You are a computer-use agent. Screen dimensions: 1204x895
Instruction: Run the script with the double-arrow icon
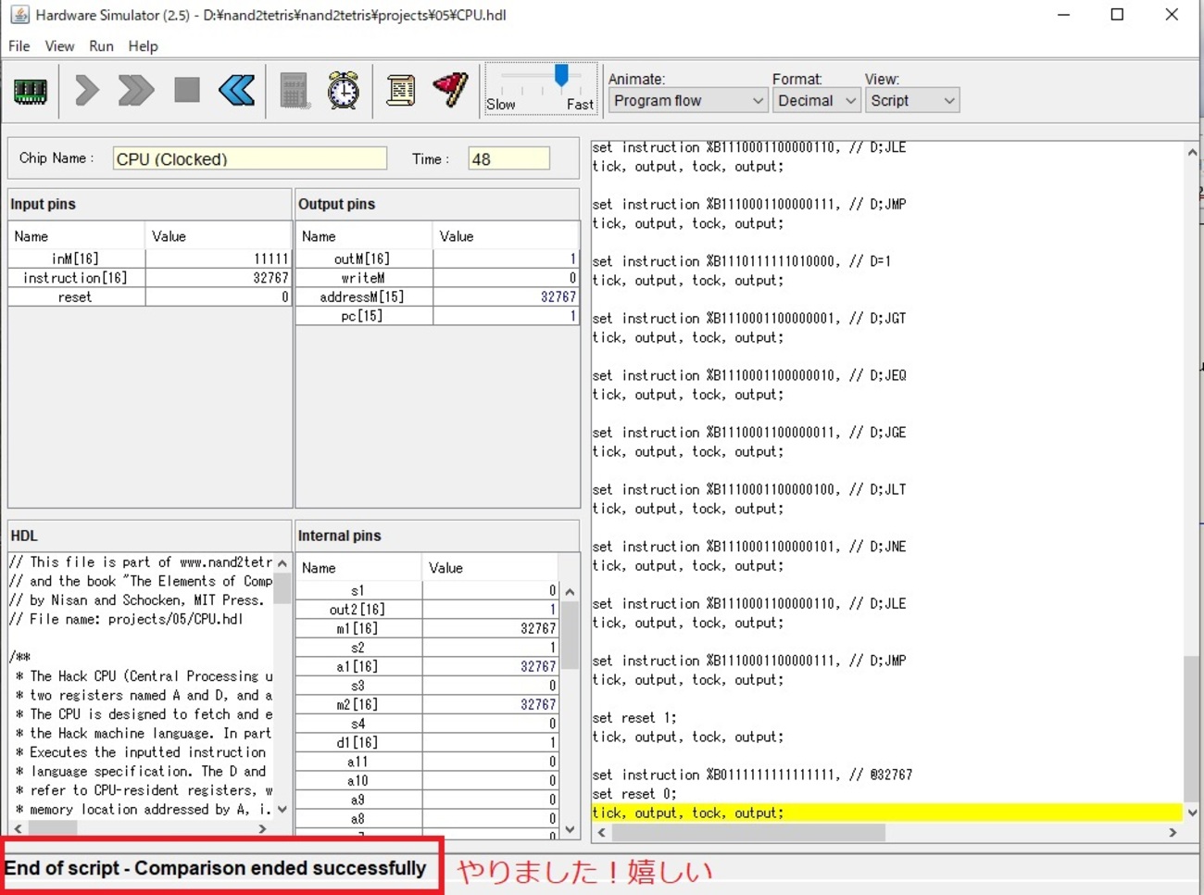[x=135, y=91]
